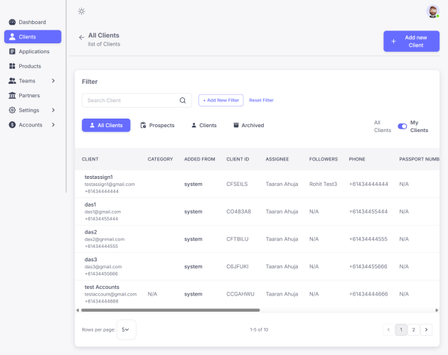This screenshot has width=448, height=355.
Task: Click the box icon beside Archived tab
Action: coord(236,125)
